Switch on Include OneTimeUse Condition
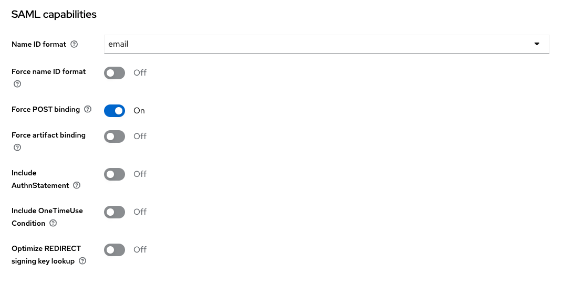 click(115, 212)
